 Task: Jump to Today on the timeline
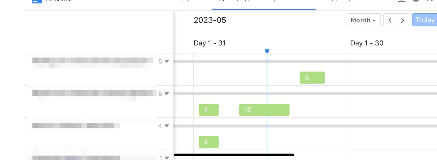pyautogui.click(x=424, y=20)
